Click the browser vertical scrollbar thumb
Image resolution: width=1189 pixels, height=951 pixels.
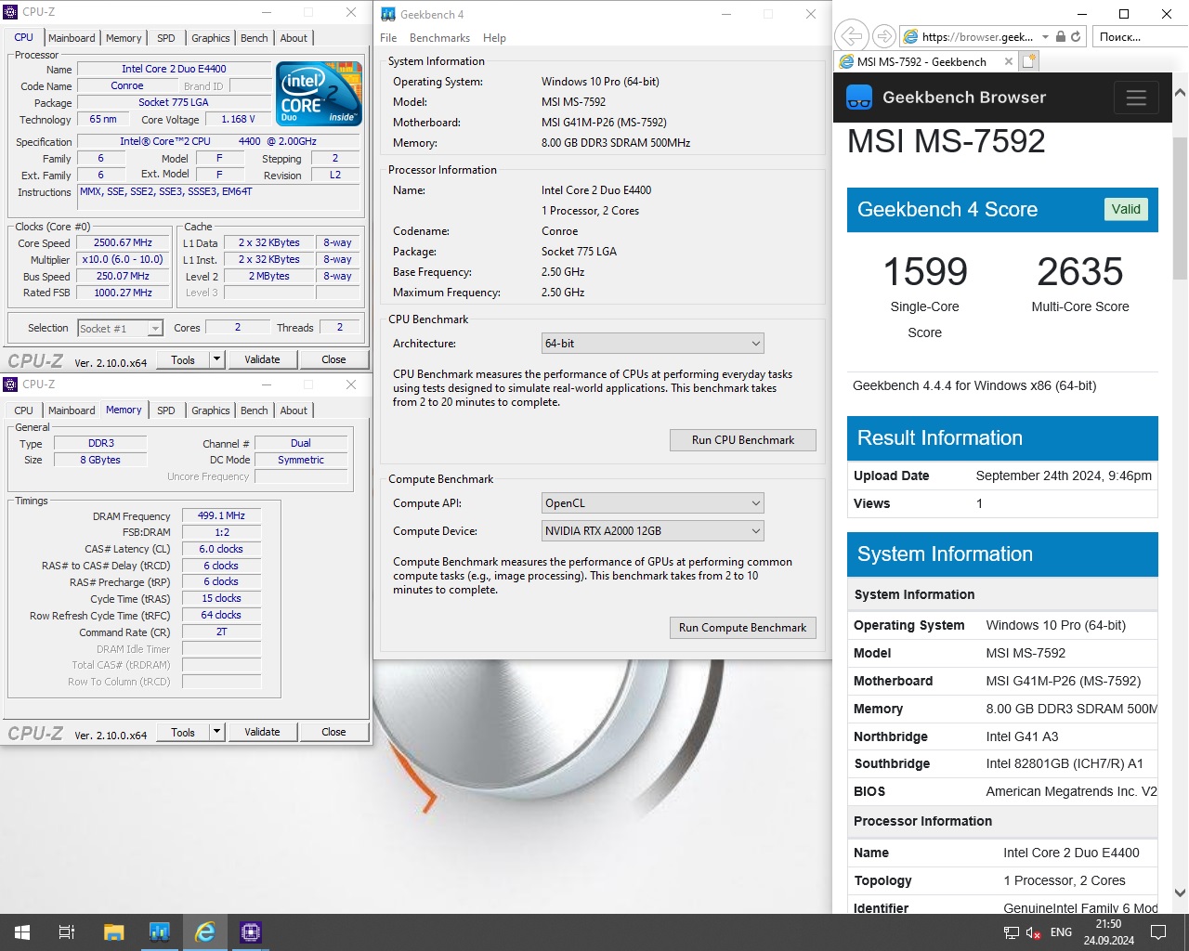[x=1180, y=208]
